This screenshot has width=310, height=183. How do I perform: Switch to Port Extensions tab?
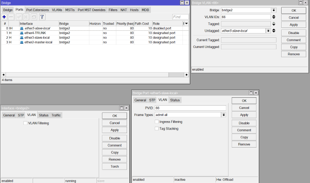coord(37,10)
